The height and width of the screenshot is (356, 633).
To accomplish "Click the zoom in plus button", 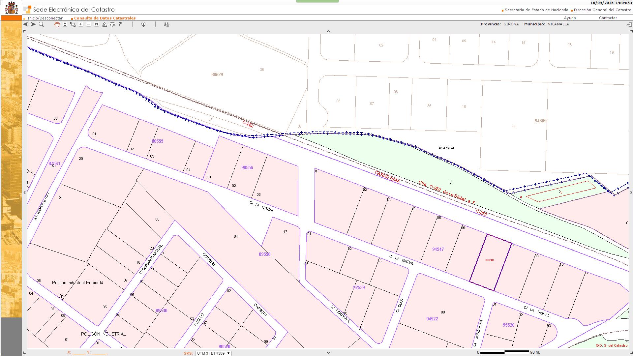I will [x=81, y=24].
